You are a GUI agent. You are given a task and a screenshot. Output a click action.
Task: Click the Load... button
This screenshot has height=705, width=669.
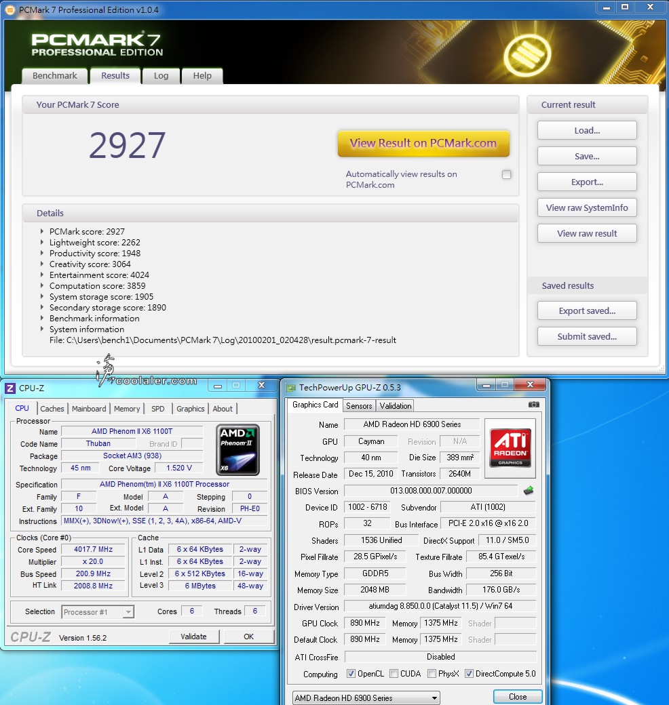[x=587, y=130]
